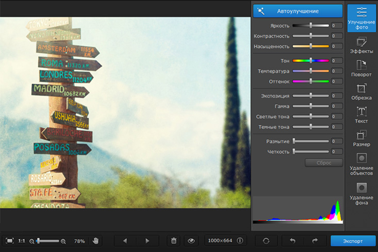This screenshot has width=378, height=252.
Task: Click the Сброс reset button
Action: (324, 163)
